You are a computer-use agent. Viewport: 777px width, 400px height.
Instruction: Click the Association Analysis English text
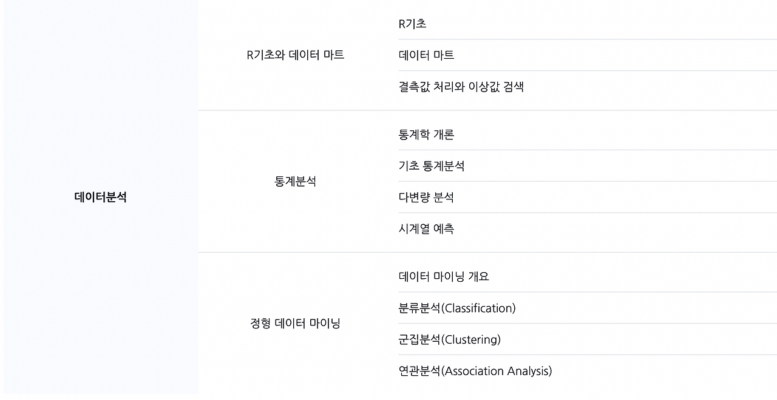(497, 371)
